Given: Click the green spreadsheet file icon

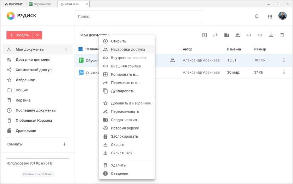Looking at the screenshot, I should [x=81, y=60].
